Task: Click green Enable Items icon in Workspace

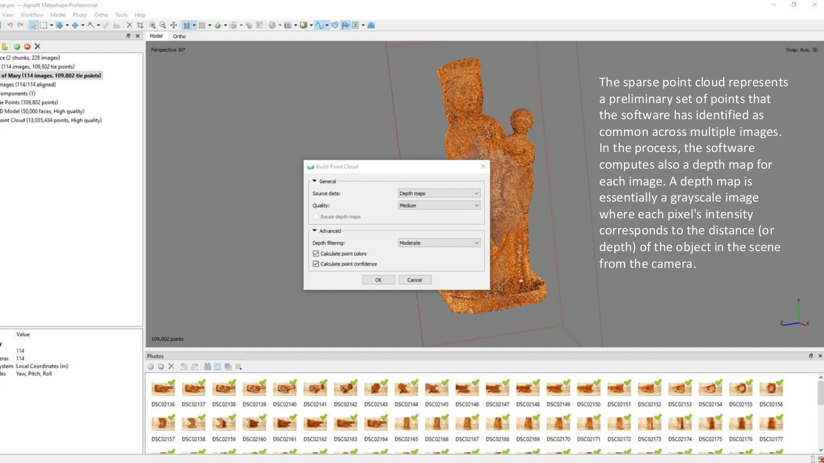Action: pos(17,47)
